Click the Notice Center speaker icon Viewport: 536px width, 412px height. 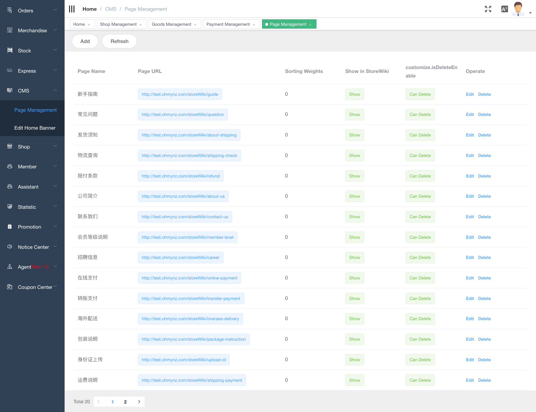click(x=10, y=247)
